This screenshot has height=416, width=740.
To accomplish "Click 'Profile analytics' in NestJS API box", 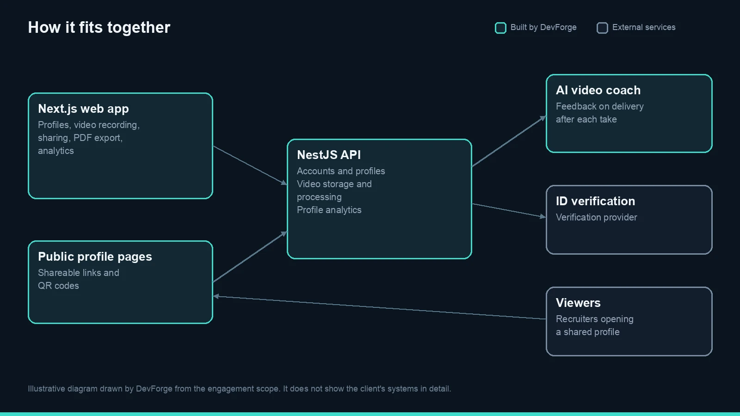I will 329,210.
